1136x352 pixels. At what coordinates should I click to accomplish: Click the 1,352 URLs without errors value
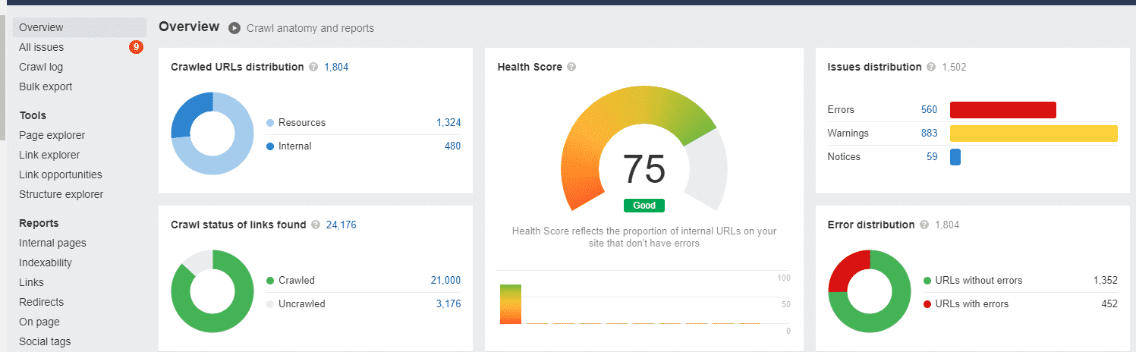1106,280
